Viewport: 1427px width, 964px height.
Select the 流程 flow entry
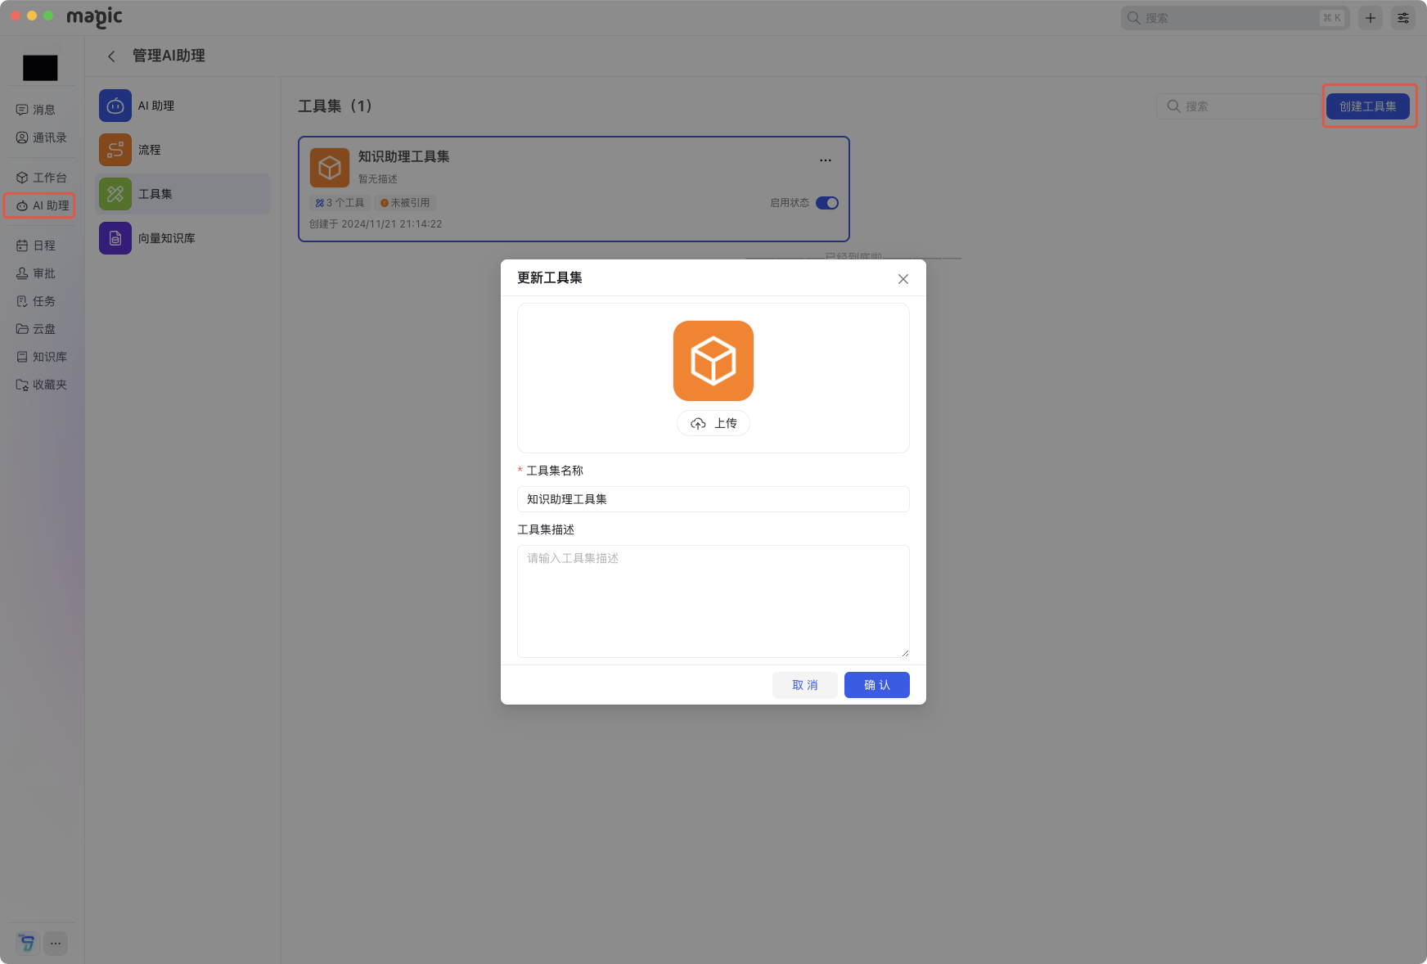[183, 150]
